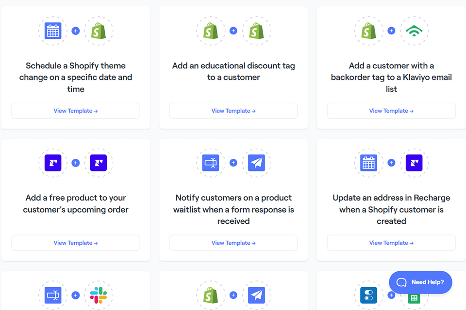Click plus connector beside the Slack logo
Image resolution: width=466 pixels, height=310 pixels.
[76, 295]
